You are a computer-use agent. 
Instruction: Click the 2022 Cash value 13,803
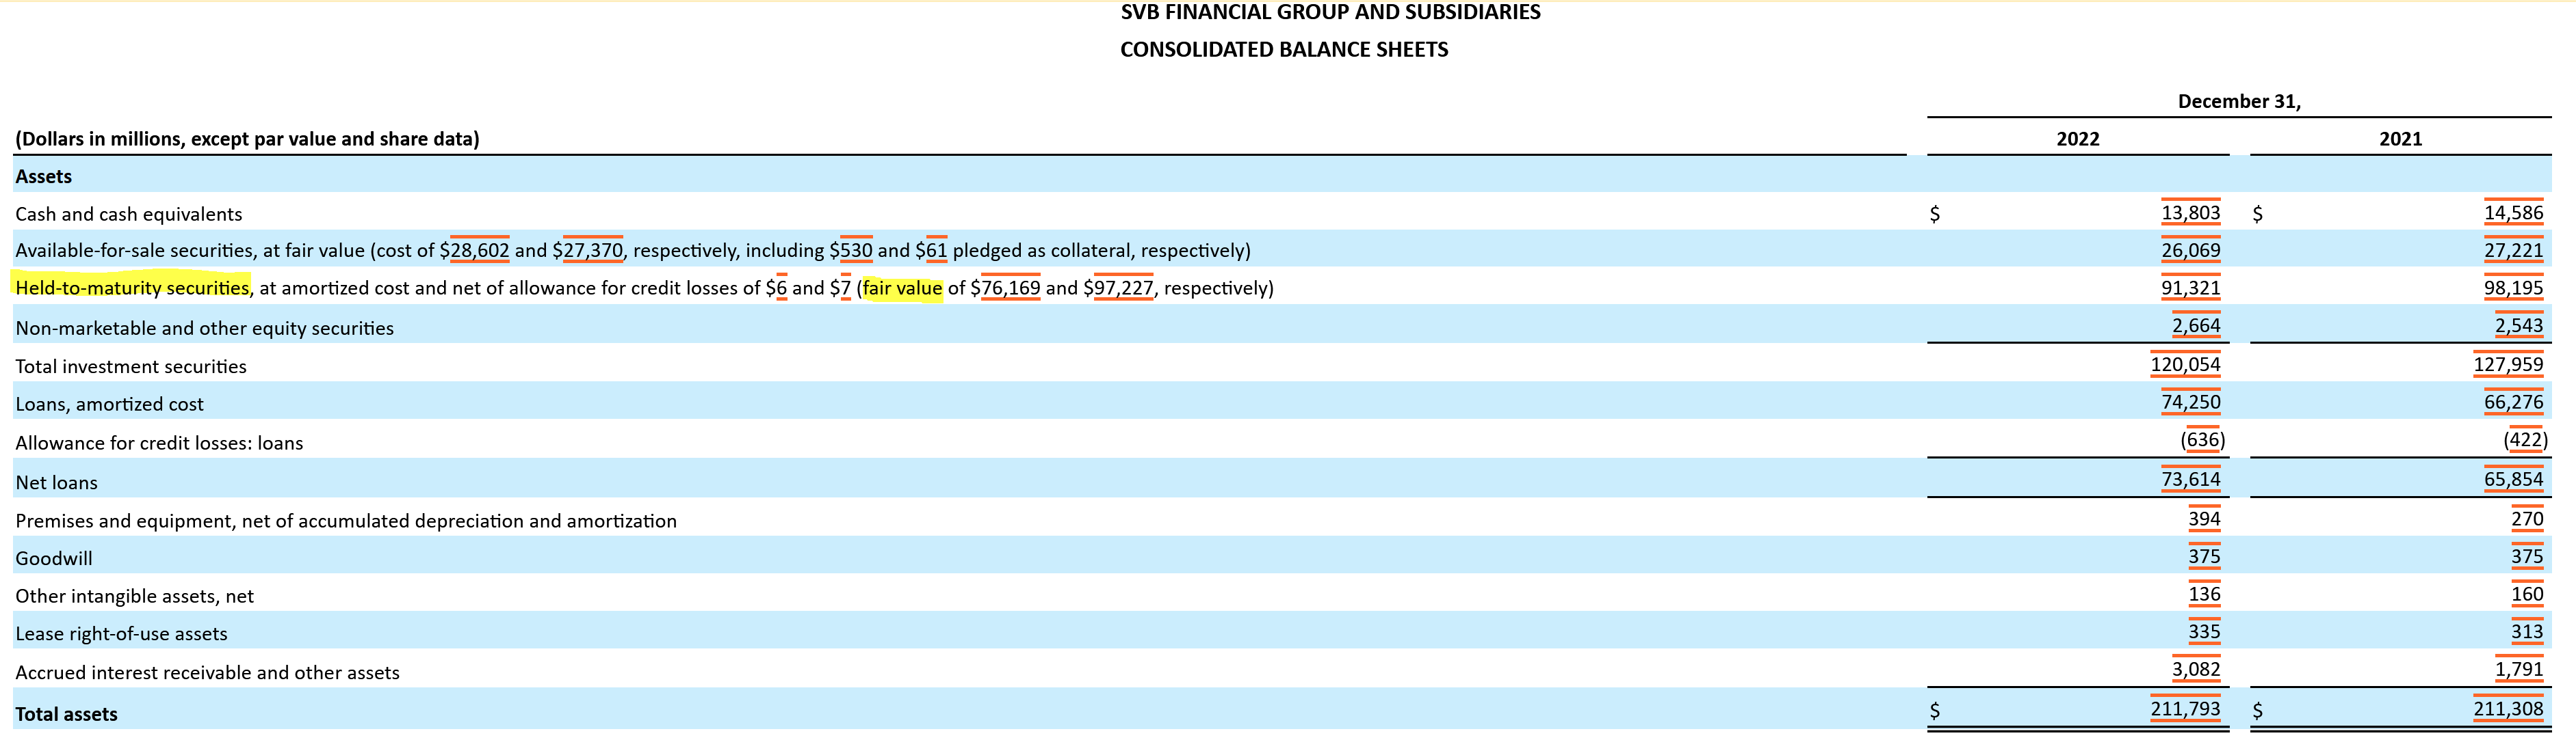tap(2190, 213)
